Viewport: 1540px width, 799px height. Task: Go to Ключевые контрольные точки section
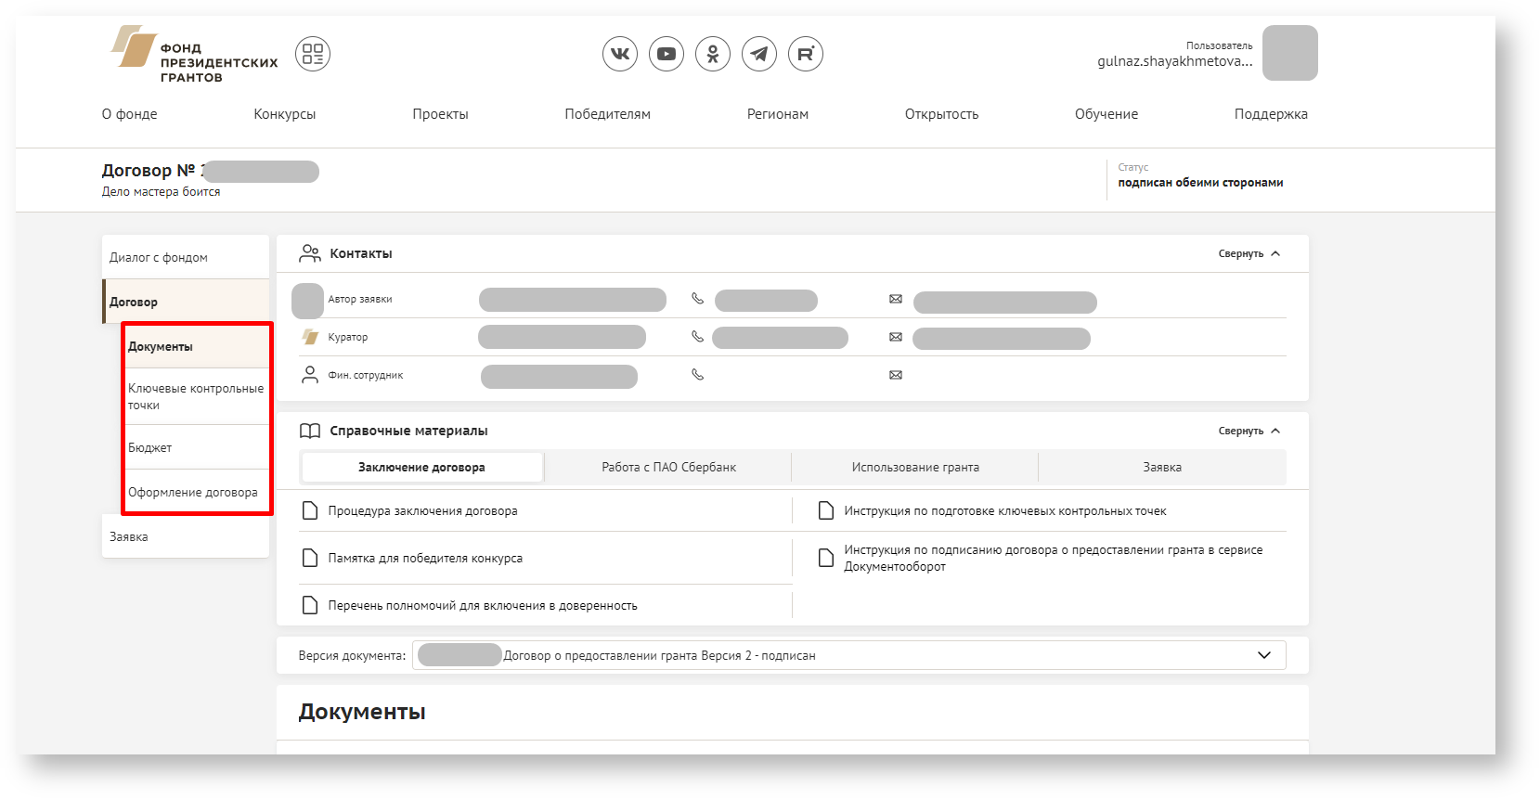pos(195,396)
